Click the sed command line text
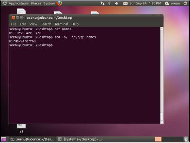 (x=75, y=37)
